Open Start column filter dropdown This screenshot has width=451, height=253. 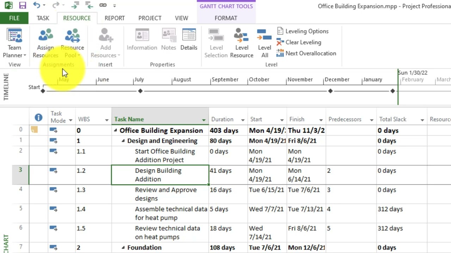coord(282,120)
